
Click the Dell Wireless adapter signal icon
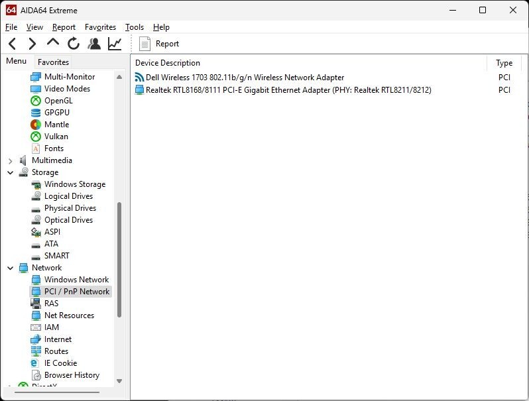coord(139,78)
